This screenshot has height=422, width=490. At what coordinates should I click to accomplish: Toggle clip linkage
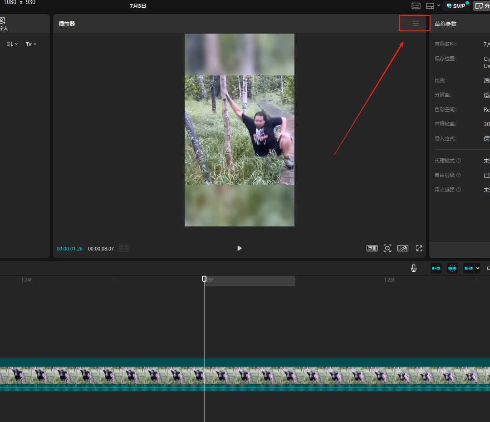pos(468,268)
